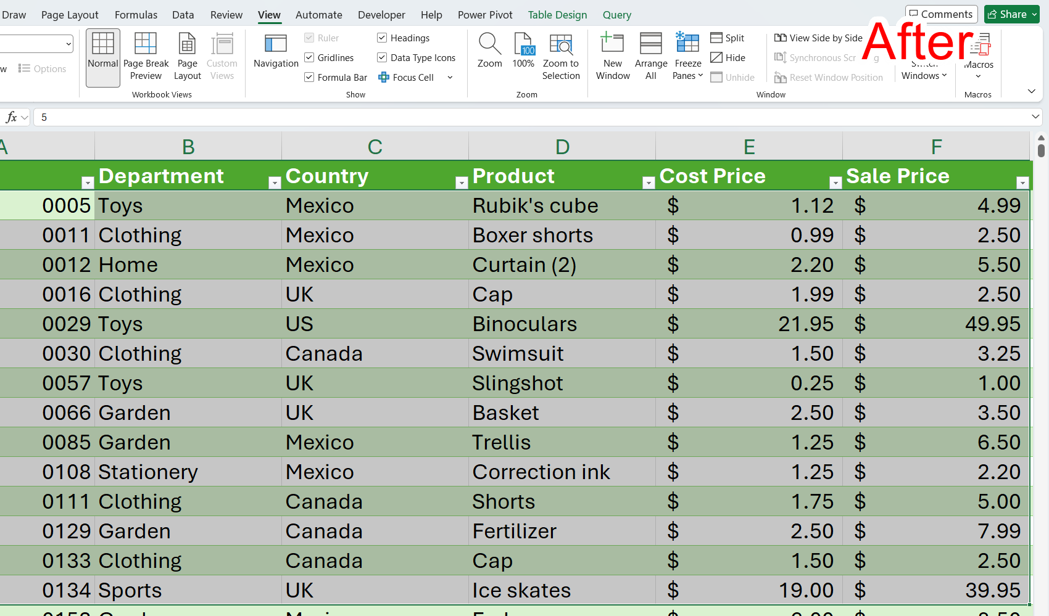
Task: Open a New Window
Action: (613, 58)
